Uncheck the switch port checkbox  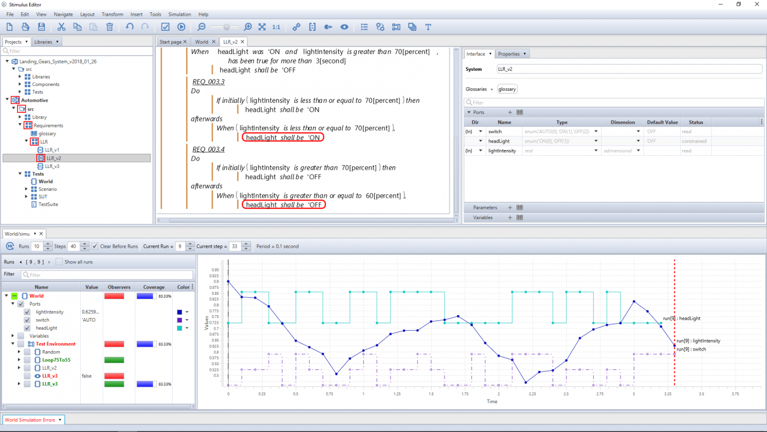click(27, 320)
